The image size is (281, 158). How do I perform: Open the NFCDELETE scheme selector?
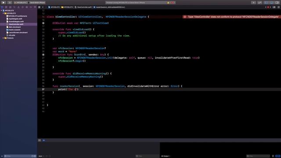click(x=20, y=3)
